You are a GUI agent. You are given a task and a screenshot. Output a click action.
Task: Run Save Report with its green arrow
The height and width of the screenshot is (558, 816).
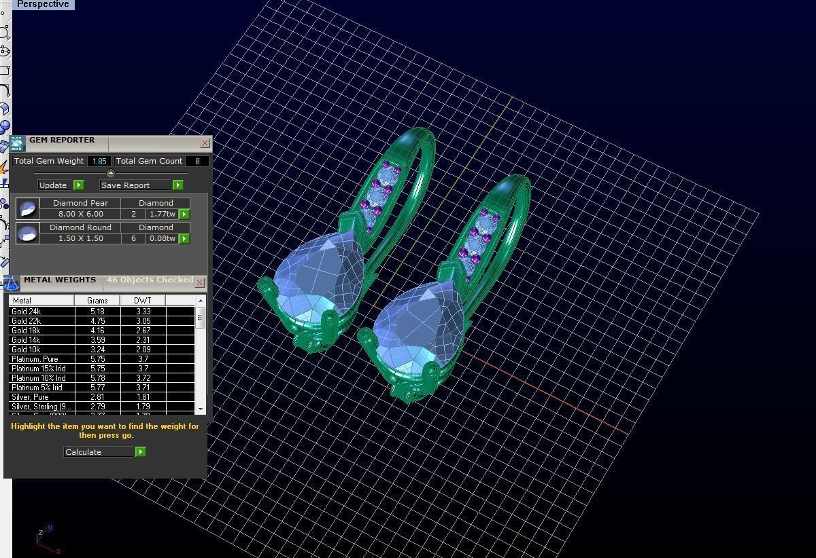(x=177, y=185)
